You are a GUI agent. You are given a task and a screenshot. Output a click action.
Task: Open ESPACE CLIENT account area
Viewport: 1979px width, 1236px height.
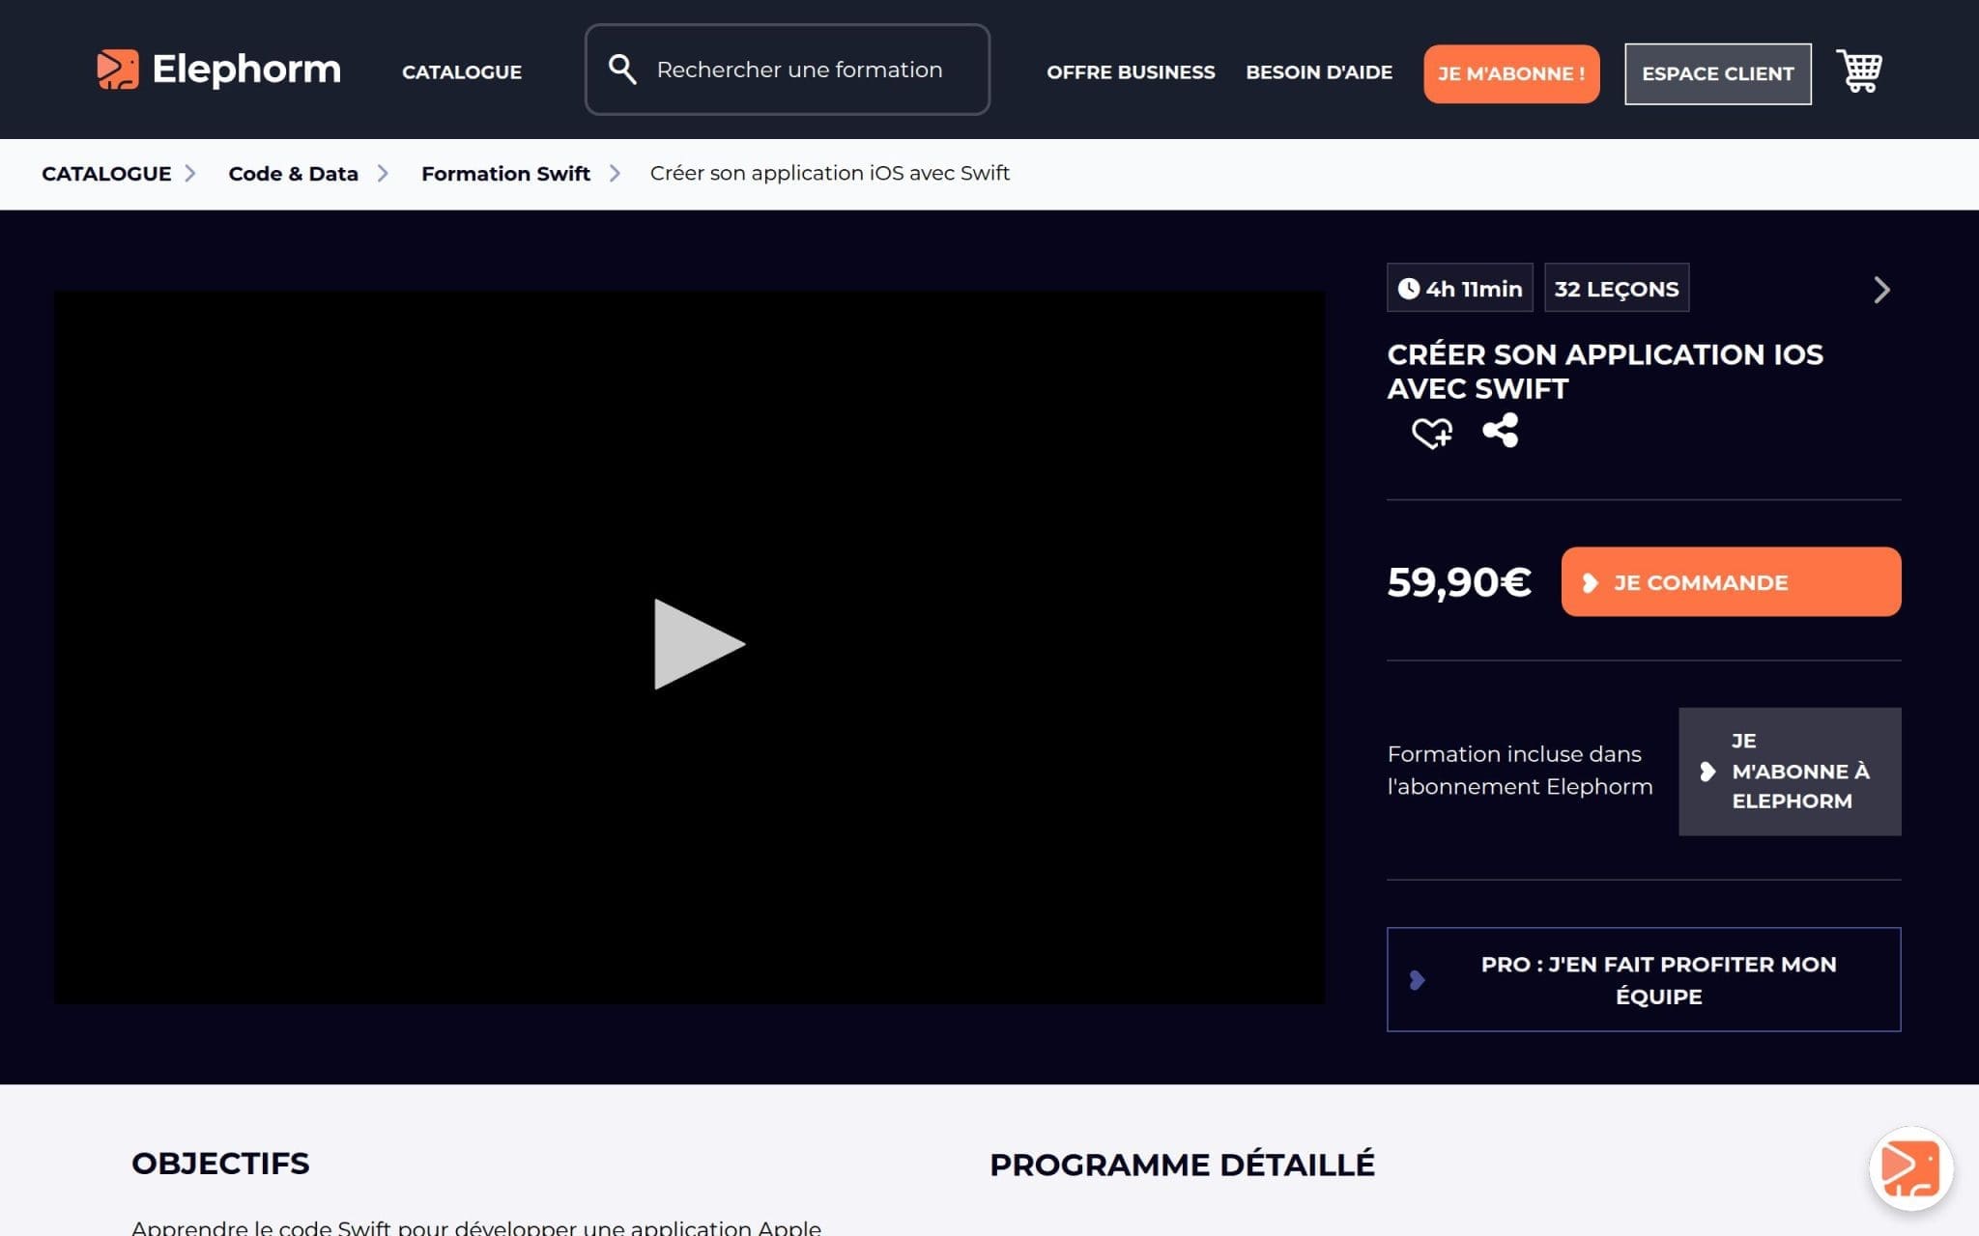click(x=1718, y=73)
